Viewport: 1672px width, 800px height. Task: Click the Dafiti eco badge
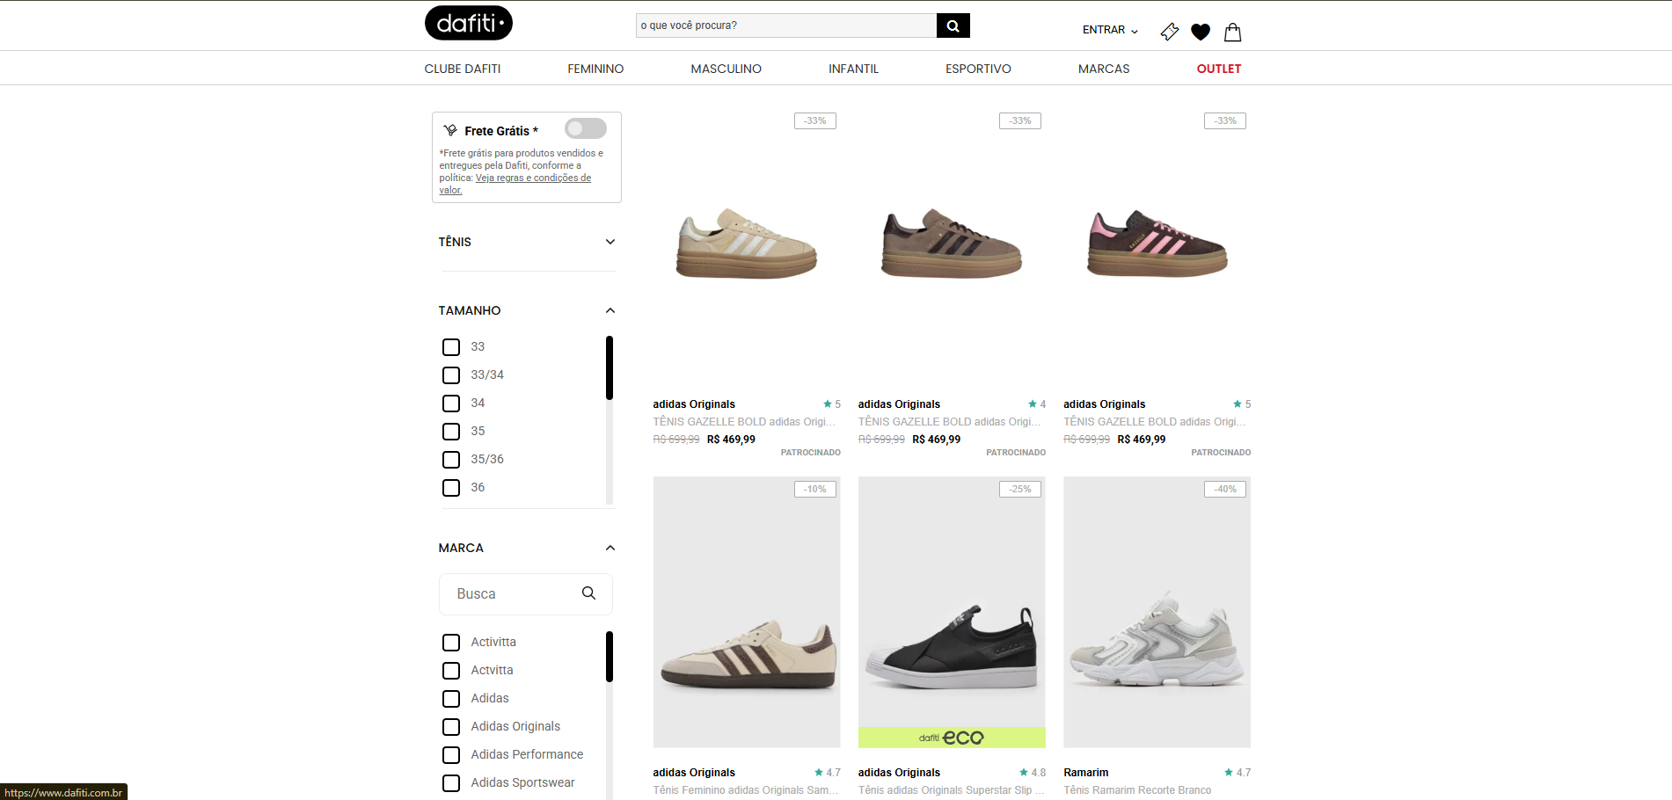coord(952,738)
